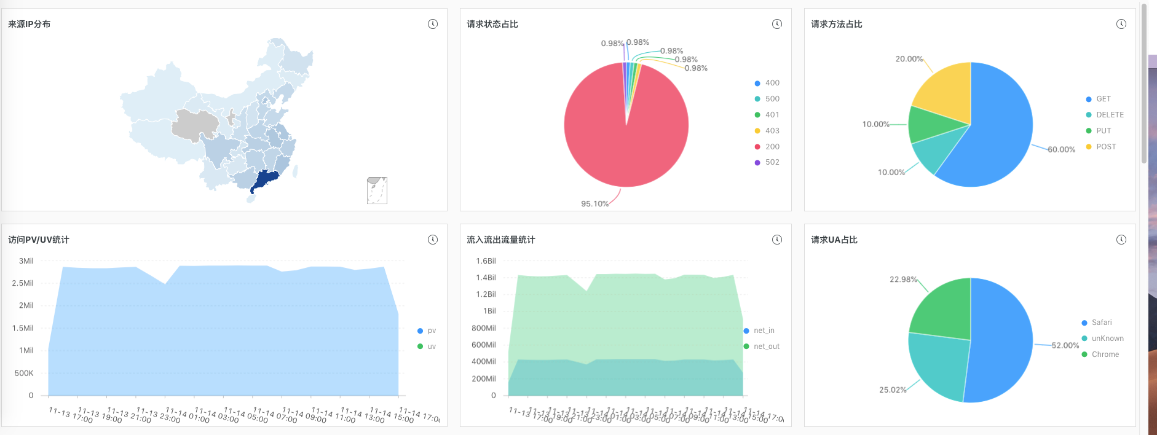The height and width of the screenshot is (435, 1157).
Task: Toggle the 400 status legend item
Action: (767, 83)
